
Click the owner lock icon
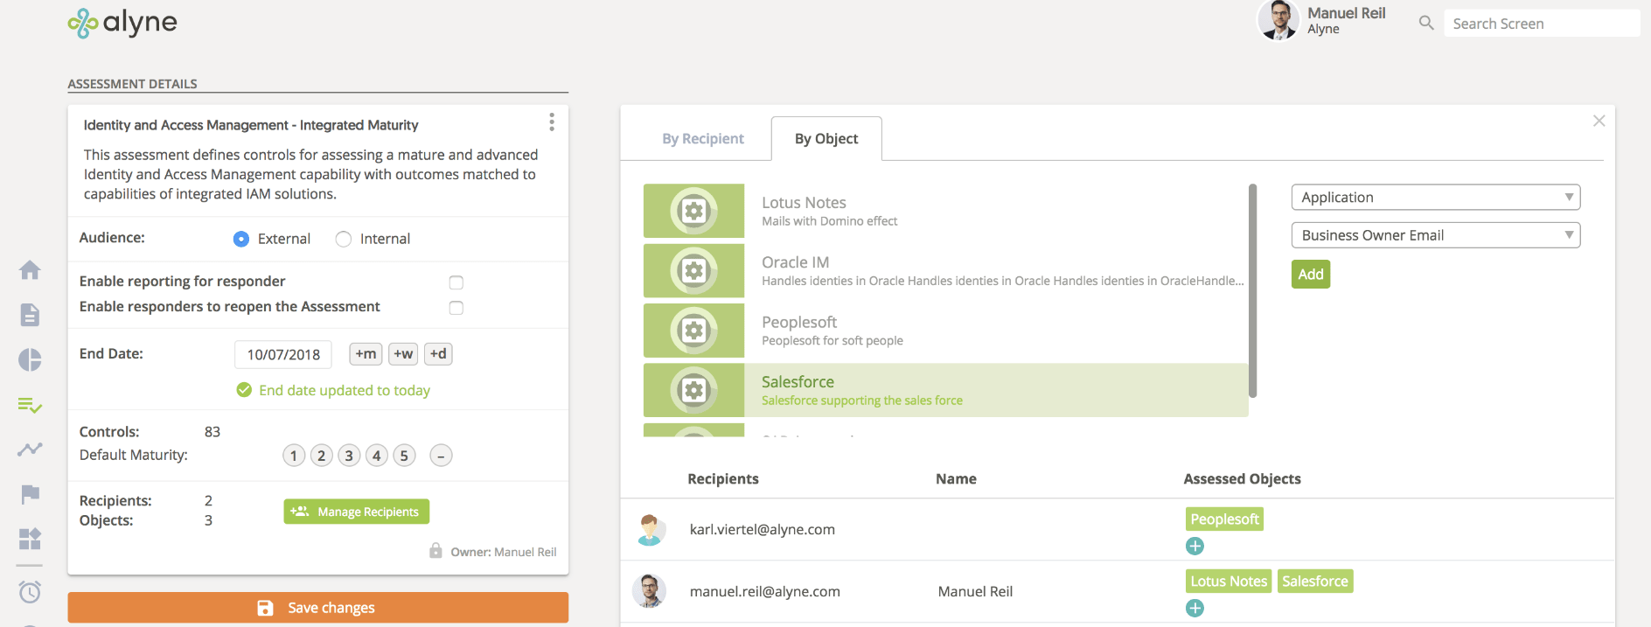[x=435, y=551]
